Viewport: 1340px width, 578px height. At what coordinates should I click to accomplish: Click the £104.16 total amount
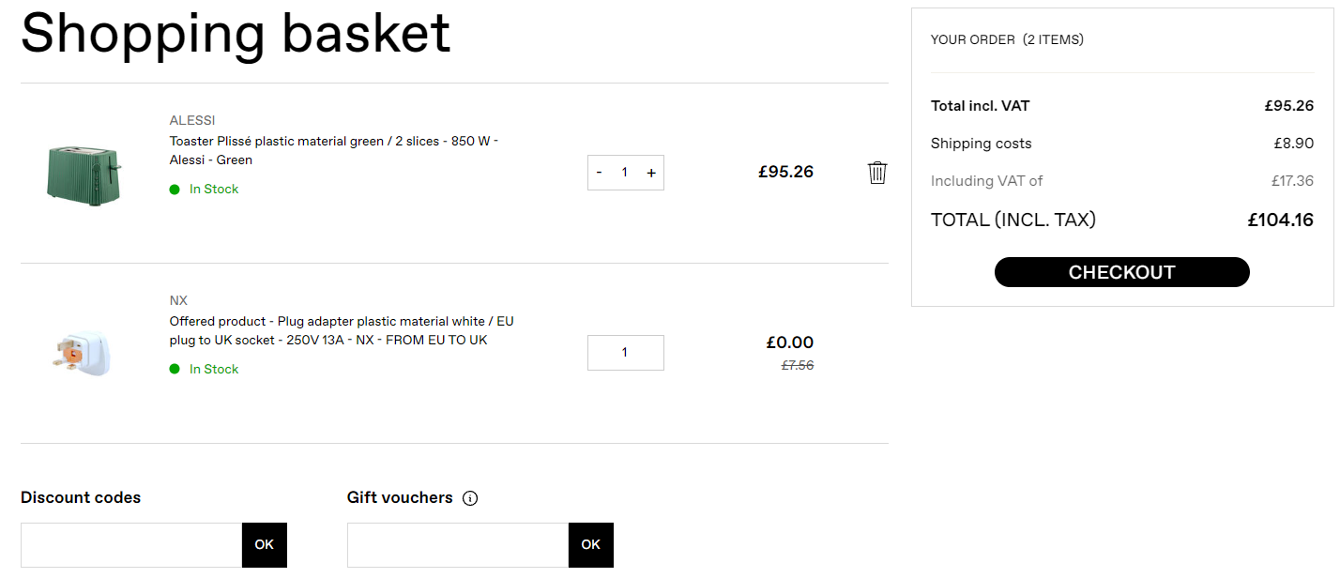[1280, 221]
